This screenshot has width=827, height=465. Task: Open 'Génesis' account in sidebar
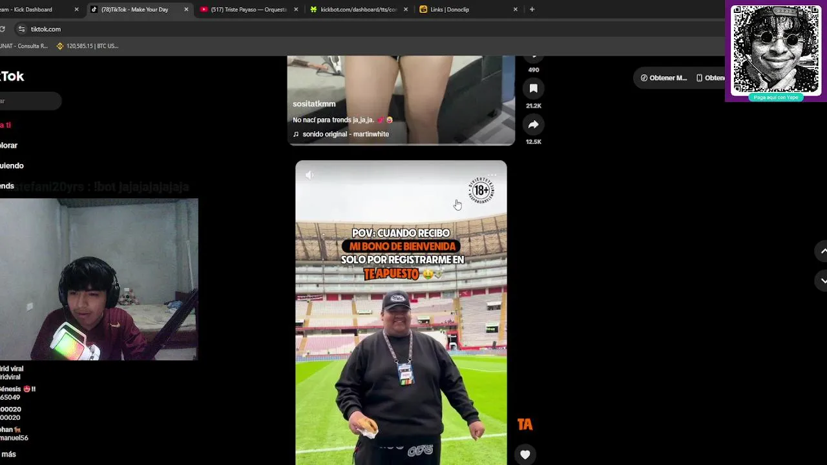(17, 393)
